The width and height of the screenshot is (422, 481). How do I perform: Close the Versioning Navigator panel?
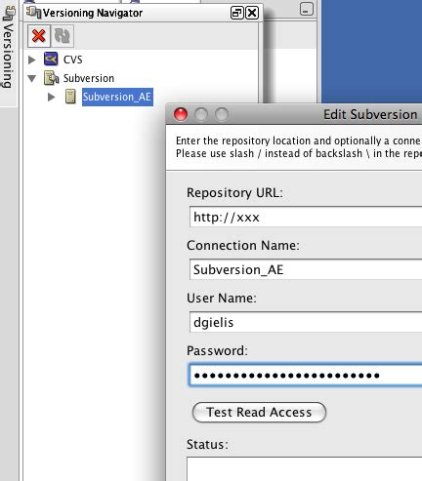[x=252, y=13]
